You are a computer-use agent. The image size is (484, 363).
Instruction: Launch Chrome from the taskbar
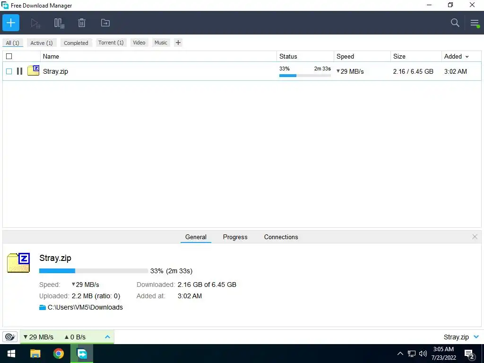tap(58, 354)
